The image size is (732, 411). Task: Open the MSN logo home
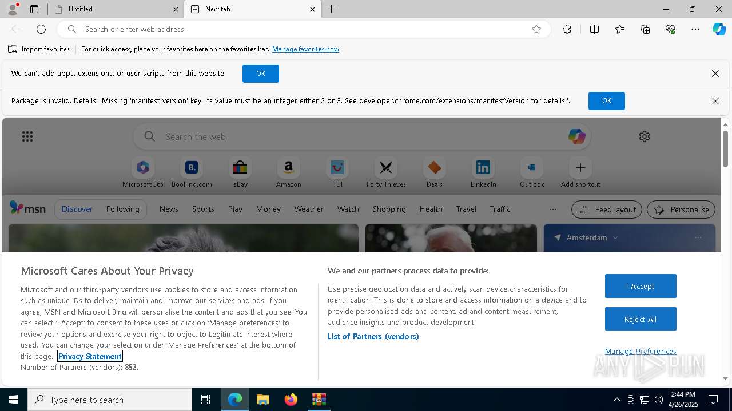[27, 209]
